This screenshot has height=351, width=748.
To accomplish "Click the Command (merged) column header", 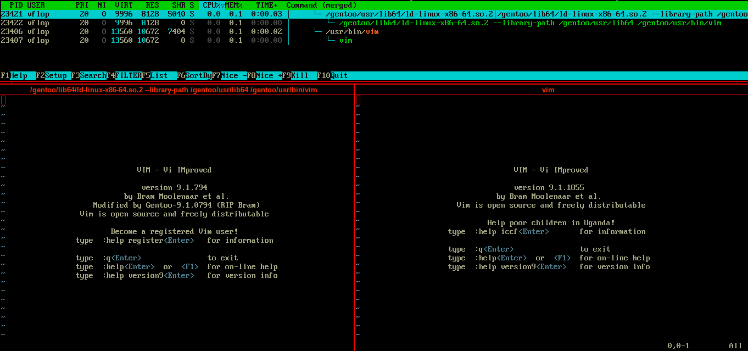I will 321,5.
